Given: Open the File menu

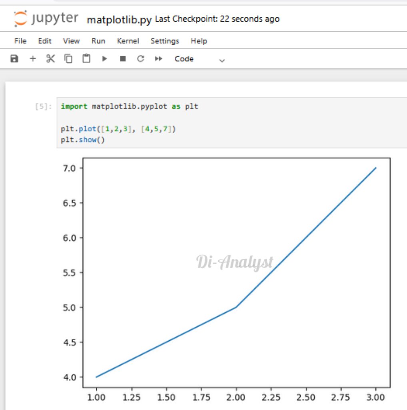Looking at the screenshot, I should [20, 41].
